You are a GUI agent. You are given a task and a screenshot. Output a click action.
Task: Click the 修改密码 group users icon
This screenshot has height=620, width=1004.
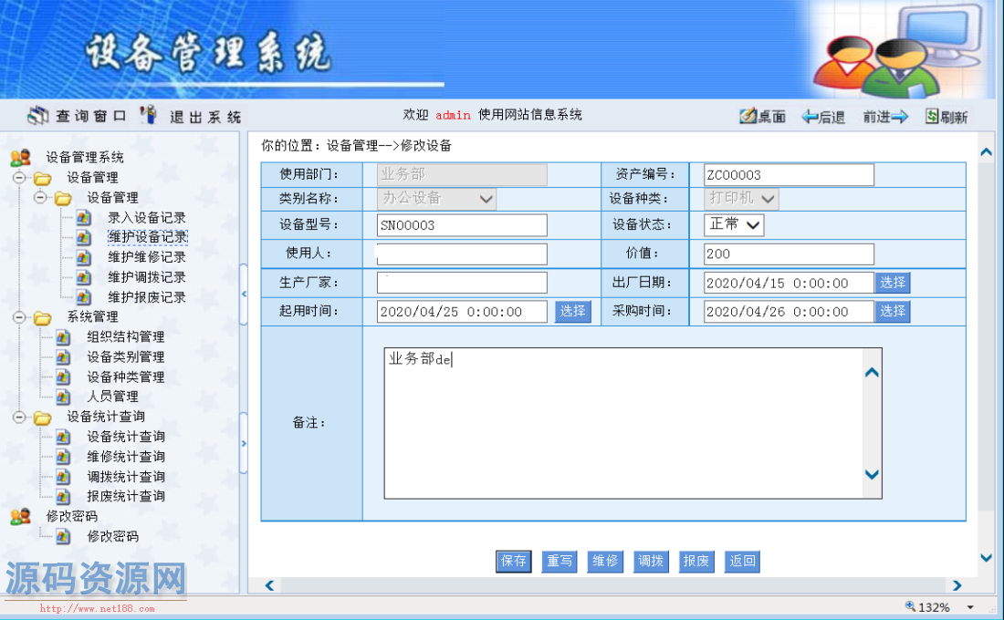20,516
